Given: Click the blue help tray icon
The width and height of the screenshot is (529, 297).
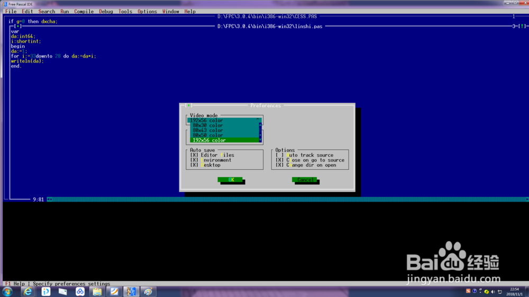Looking at the screenshot, I should pos(475,291).
